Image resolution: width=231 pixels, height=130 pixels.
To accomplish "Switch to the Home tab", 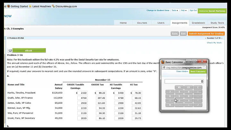I will tap(123, 23).
